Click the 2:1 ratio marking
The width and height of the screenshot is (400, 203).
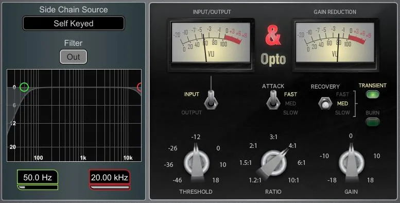coord(253,145)
